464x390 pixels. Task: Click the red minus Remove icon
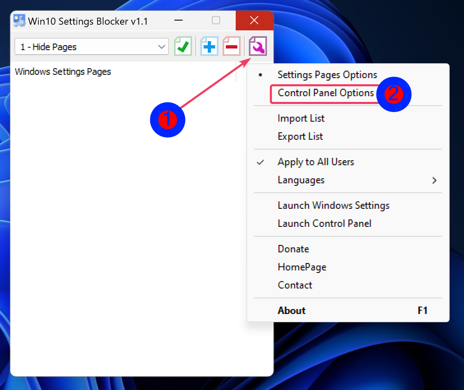pyautogui.click(x=232, y=46)
